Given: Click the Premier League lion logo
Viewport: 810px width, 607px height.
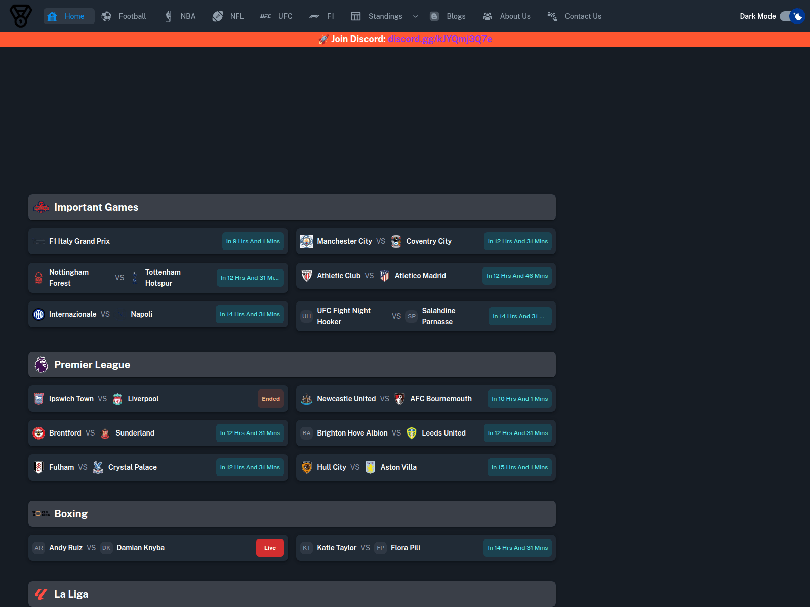Looking at the screenshot, I should 41,364.
